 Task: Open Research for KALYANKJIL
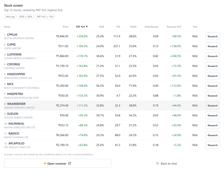tap(213, 125)
